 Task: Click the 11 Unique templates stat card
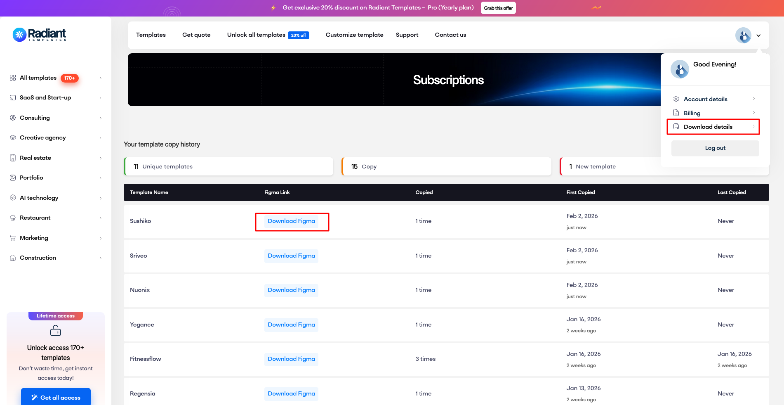point(228,166)
